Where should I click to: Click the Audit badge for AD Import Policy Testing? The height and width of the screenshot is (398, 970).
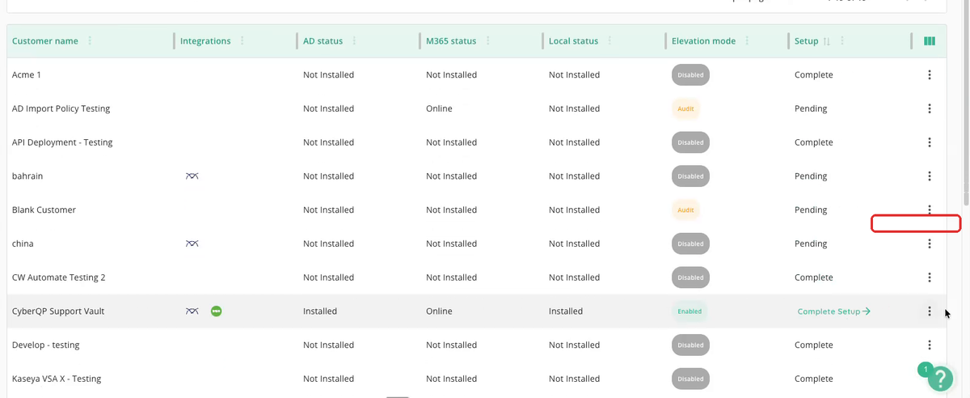685,108
